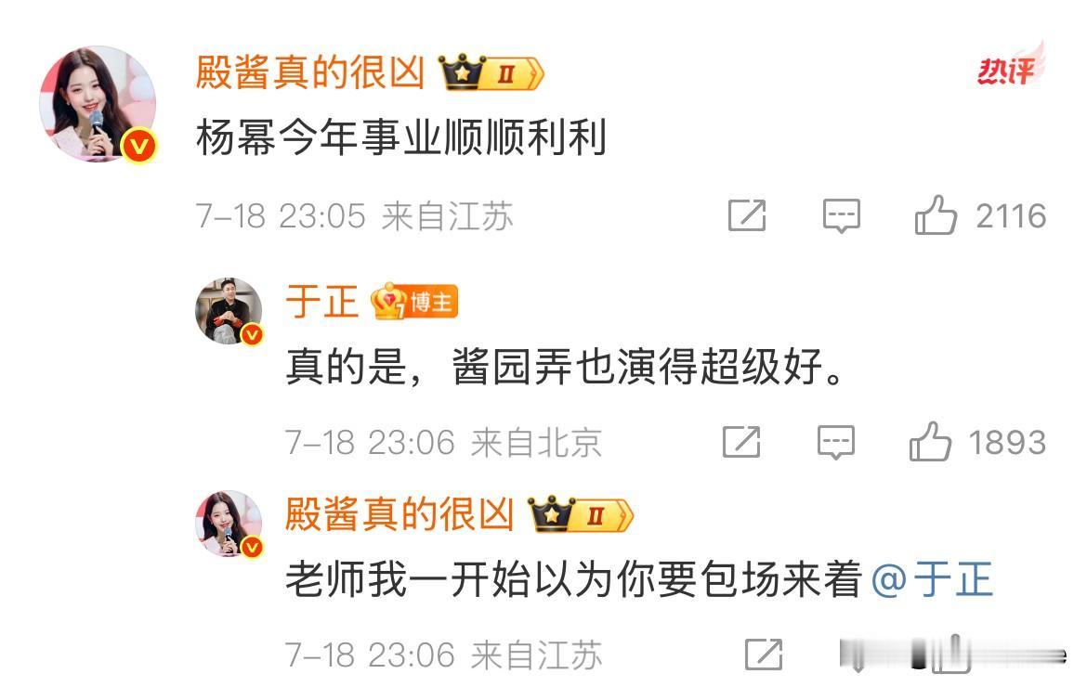
Task: Tap the small avatar on the third comment
Action: click(229, 524)
